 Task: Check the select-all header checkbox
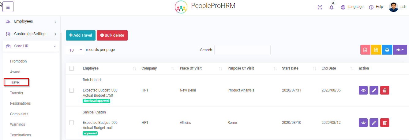(72, 68)
